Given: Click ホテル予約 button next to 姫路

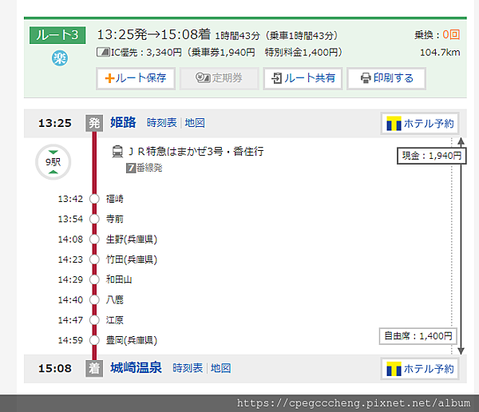Looking at the screenshot, I should click(420, 124).
